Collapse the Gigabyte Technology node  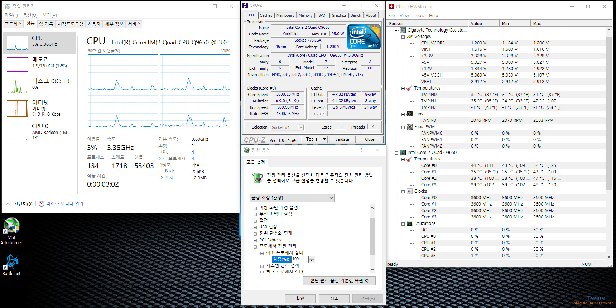tap(396, 30)
